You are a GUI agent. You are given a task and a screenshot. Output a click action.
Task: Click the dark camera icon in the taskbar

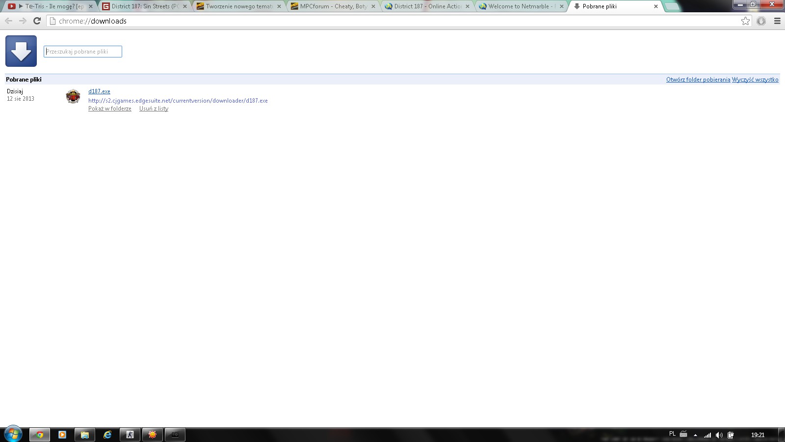tap(175, 435)
